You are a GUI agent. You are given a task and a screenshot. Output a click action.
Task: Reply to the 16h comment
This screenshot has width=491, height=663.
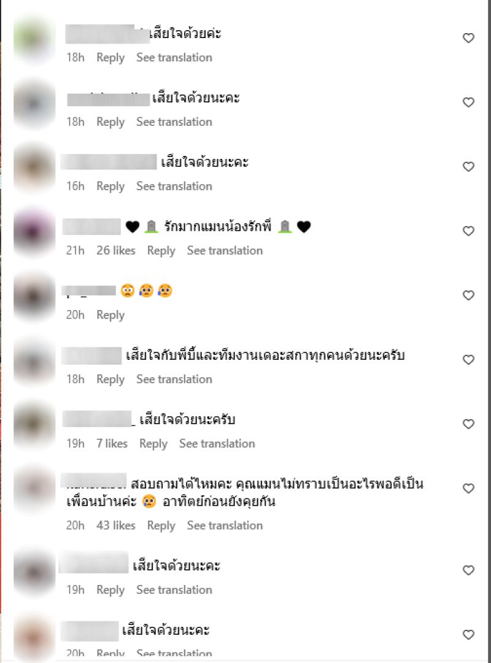click(110, 186)
